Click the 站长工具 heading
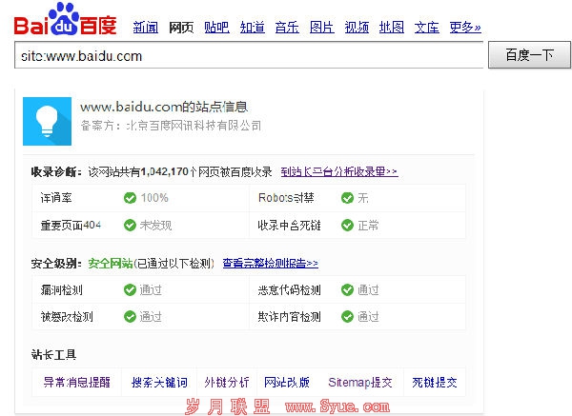Screen dimensions: 572x416 point(53,354)
